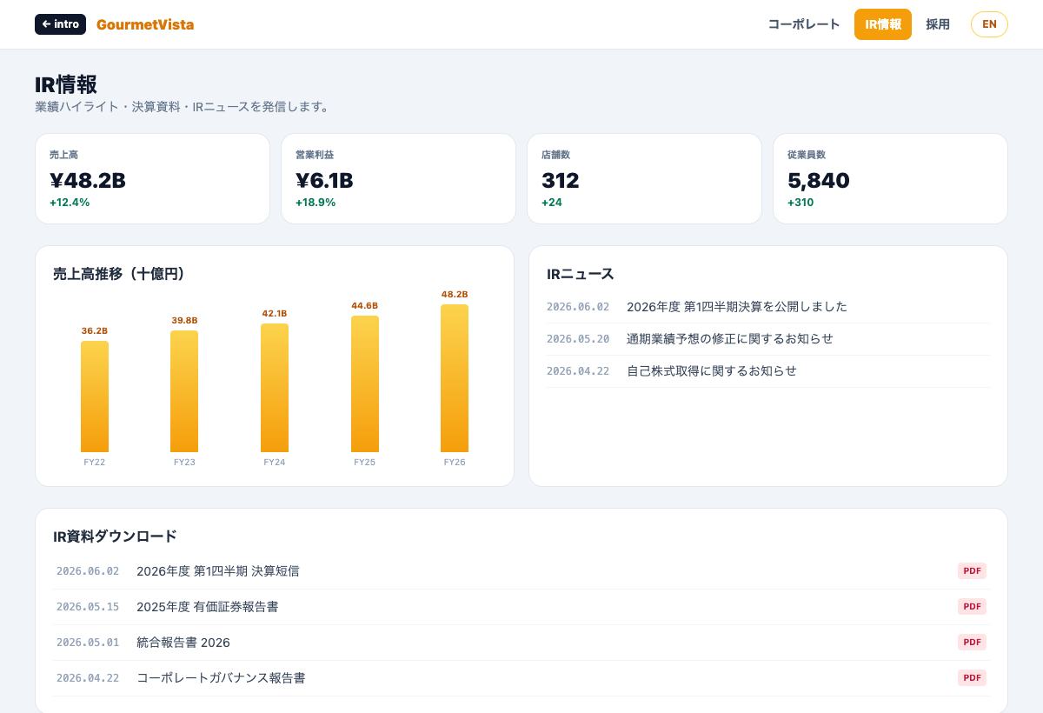Go back via the intro button
This screenshot has width=1043, height=713.
point(61,24)
